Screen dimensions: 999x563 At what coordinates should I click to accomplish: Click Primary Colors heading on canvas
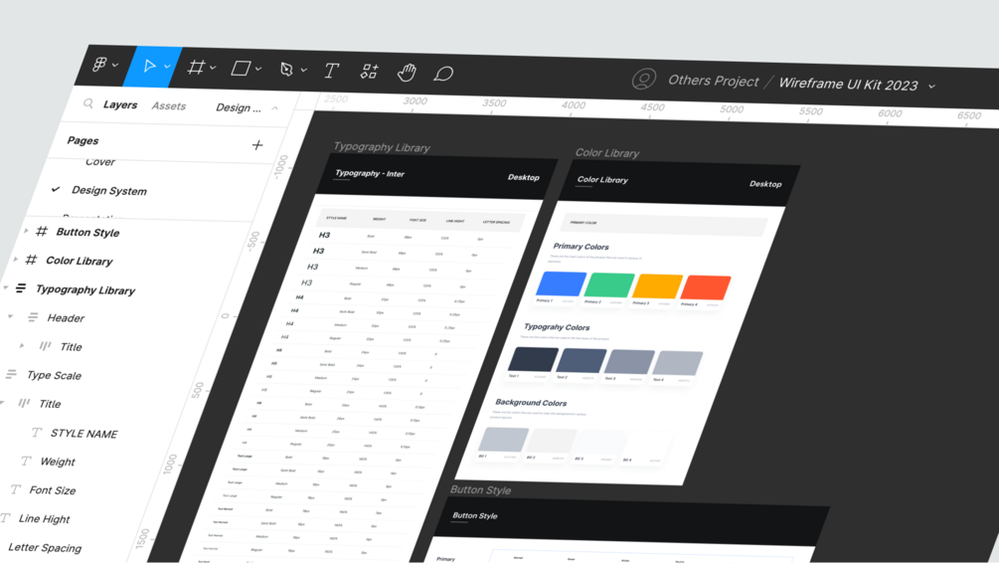[x=582, y=246]
